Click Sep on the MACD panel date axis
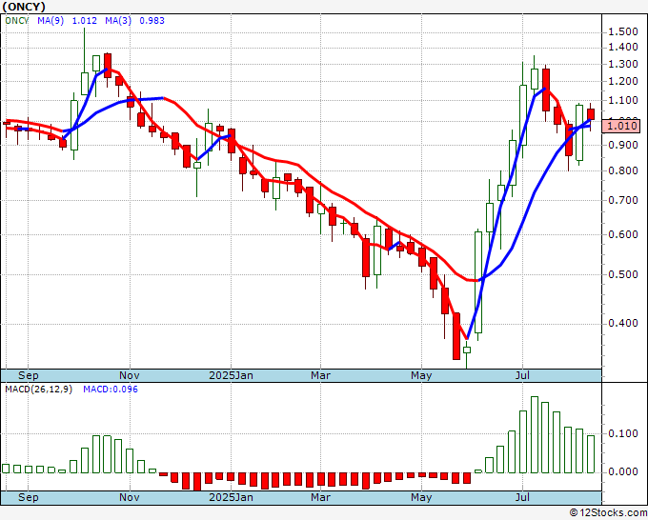Screen dimensions: 648x520 [28, 497]
